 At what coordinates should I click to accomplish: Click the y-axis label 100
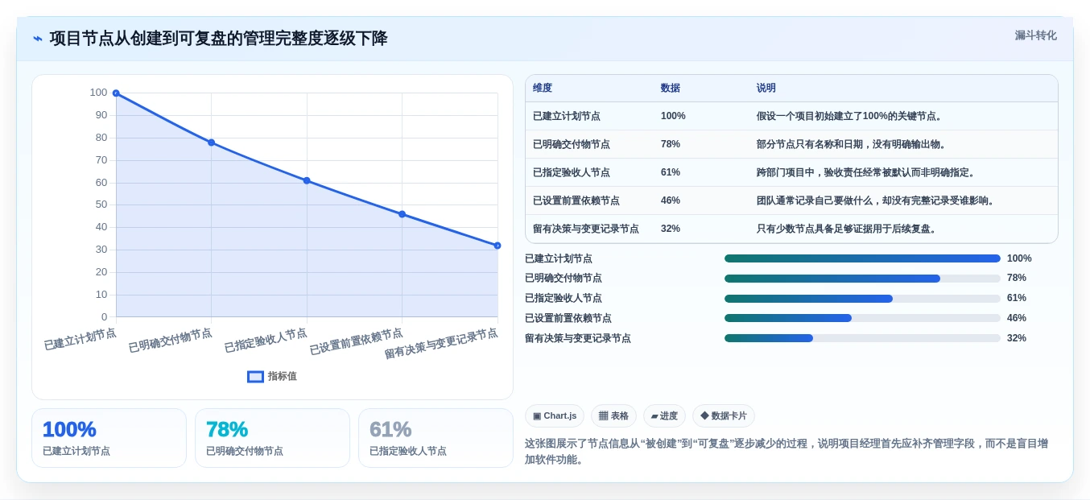[98, 93]
